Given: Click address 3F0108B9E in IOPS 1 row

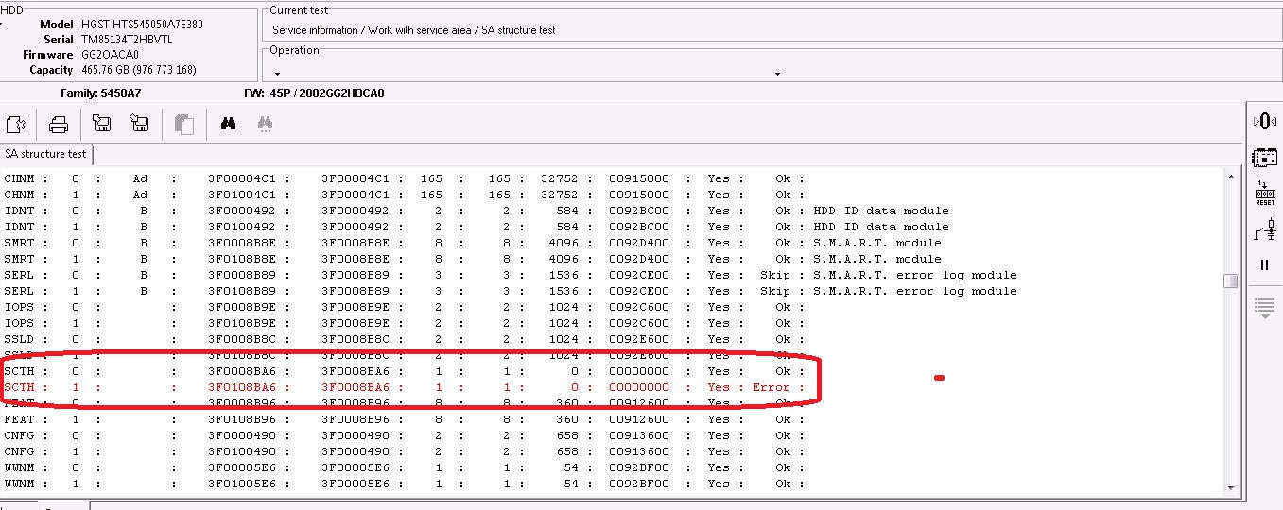Looking at the screenshot, I should point(242,323).
